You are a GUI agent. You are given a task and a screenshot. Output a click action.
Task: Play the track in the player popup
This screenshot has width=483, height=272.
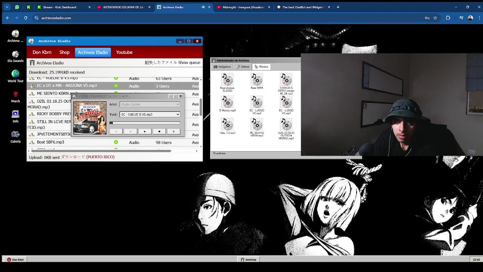tap(145, 131)
